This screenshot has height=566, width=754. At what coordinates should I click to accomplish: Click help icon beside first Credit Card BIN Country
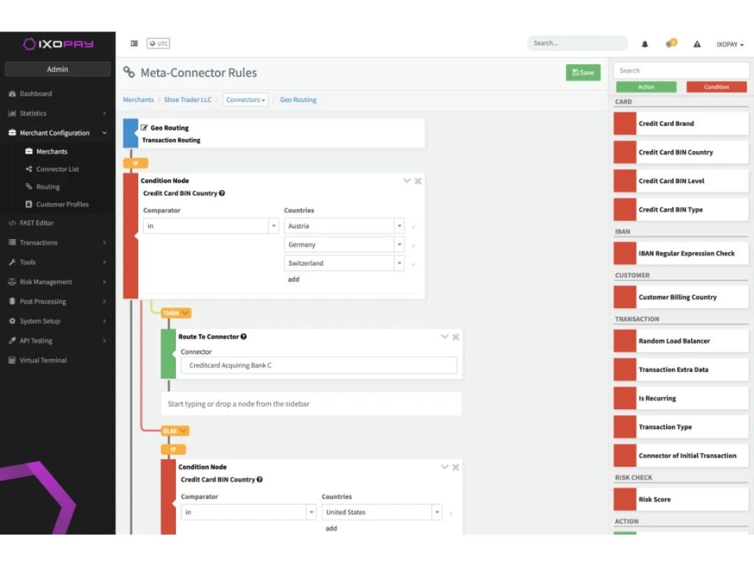point(222,194)
